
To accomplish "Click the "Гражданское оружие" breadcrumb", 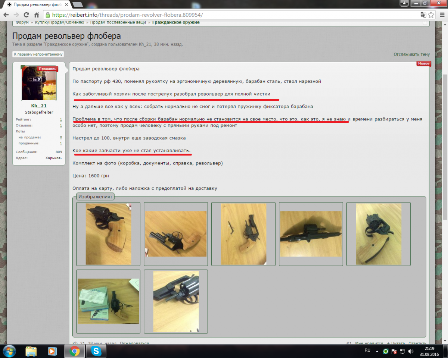I will 176,22.
